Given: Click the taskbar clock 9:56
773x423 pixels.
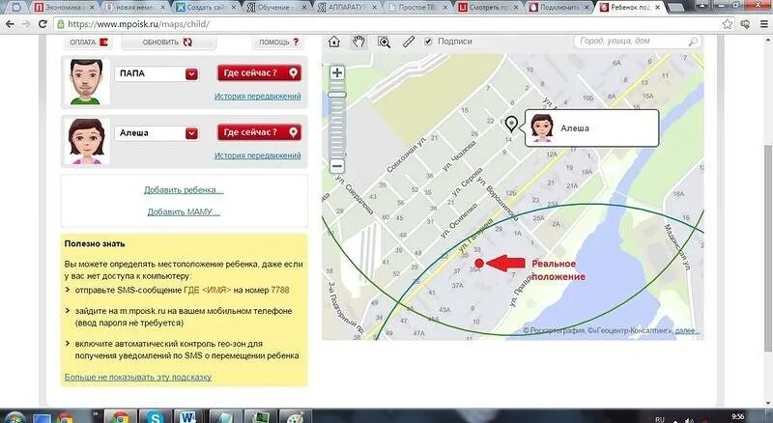Looking at the screenshot, I should [x=737, y=417].
